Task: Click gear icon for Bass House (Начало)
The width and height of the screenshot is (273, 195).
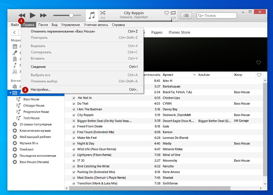Action: coord(15,162)
